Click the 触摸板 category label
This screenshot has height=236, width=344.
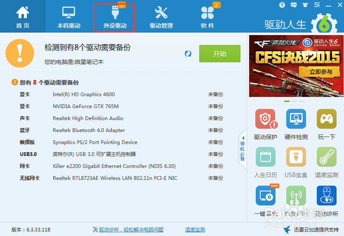(x=27, y=142)
